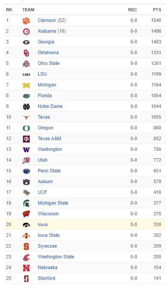This screenshot has width=166, height=288.
Task: Open the UCF team link
Action: coord(42,192)
